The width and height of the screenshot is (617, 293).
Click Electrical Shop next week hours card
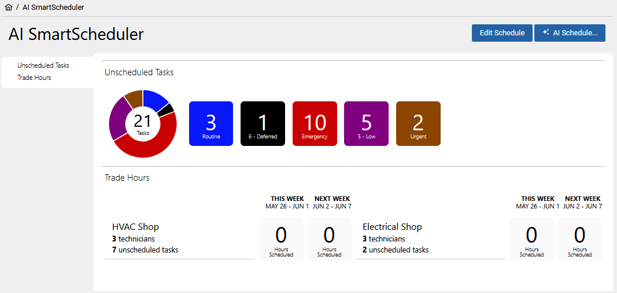click(x=579, y=239)
